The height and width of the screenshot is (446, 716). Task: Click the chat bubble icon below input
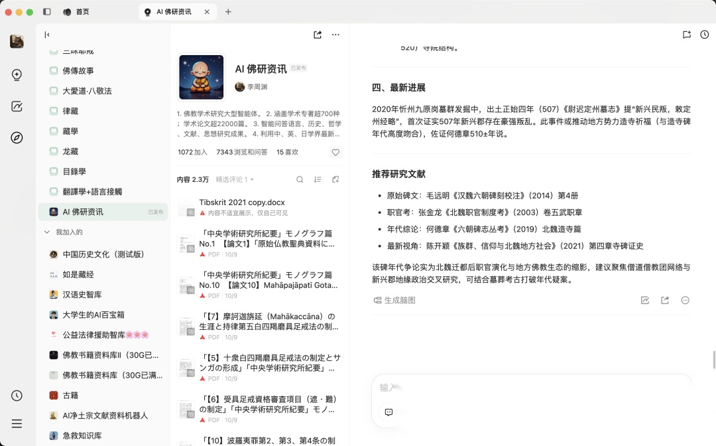pos(388,412)
